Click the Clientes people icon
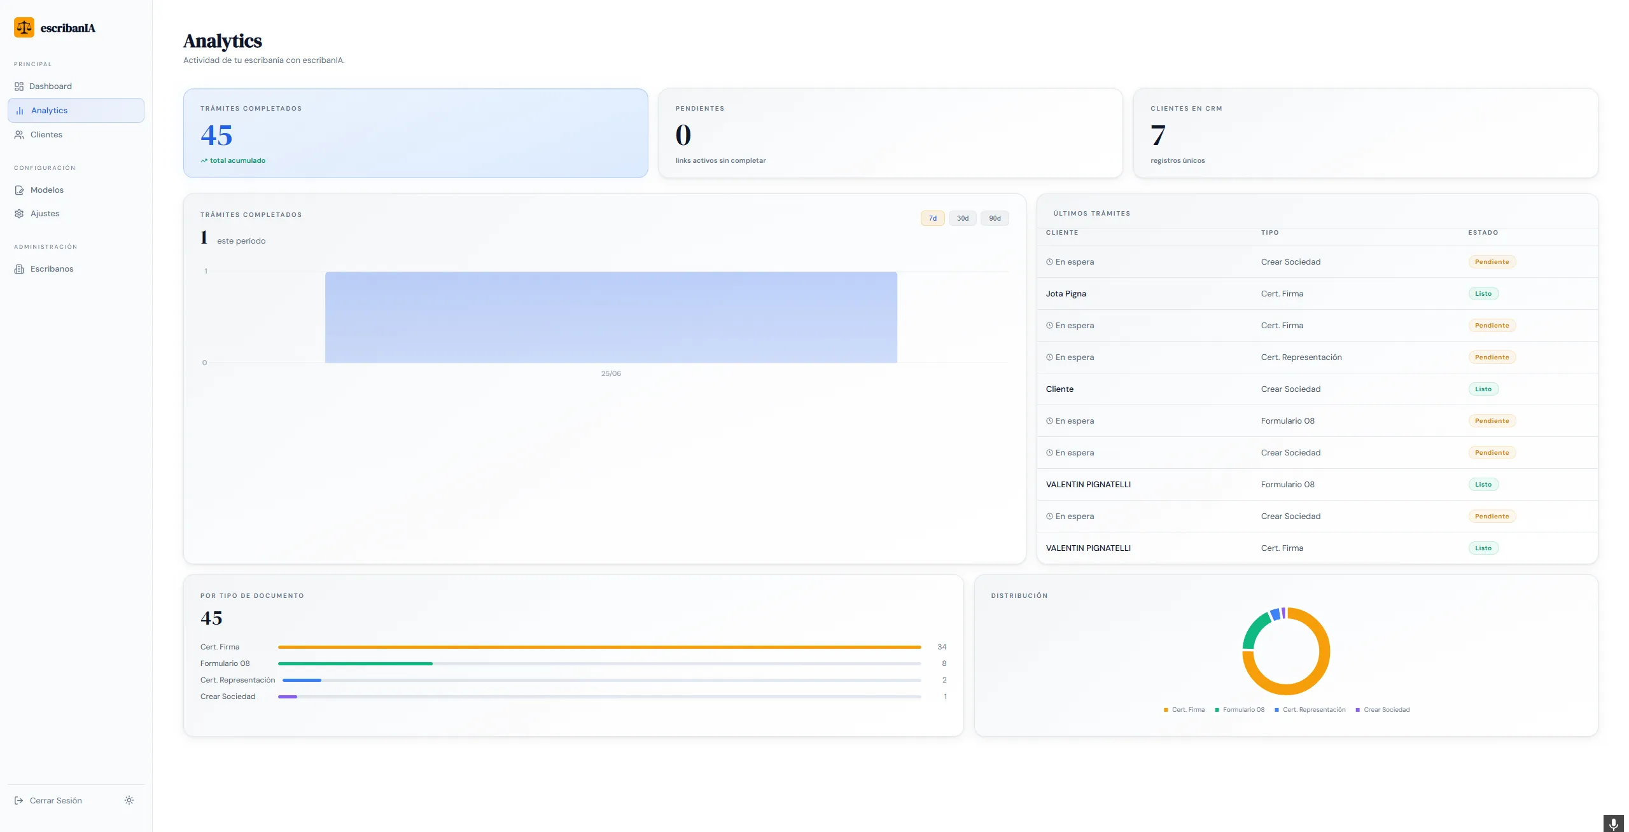Screen dimensions: 1629x832 click(19, 135)
